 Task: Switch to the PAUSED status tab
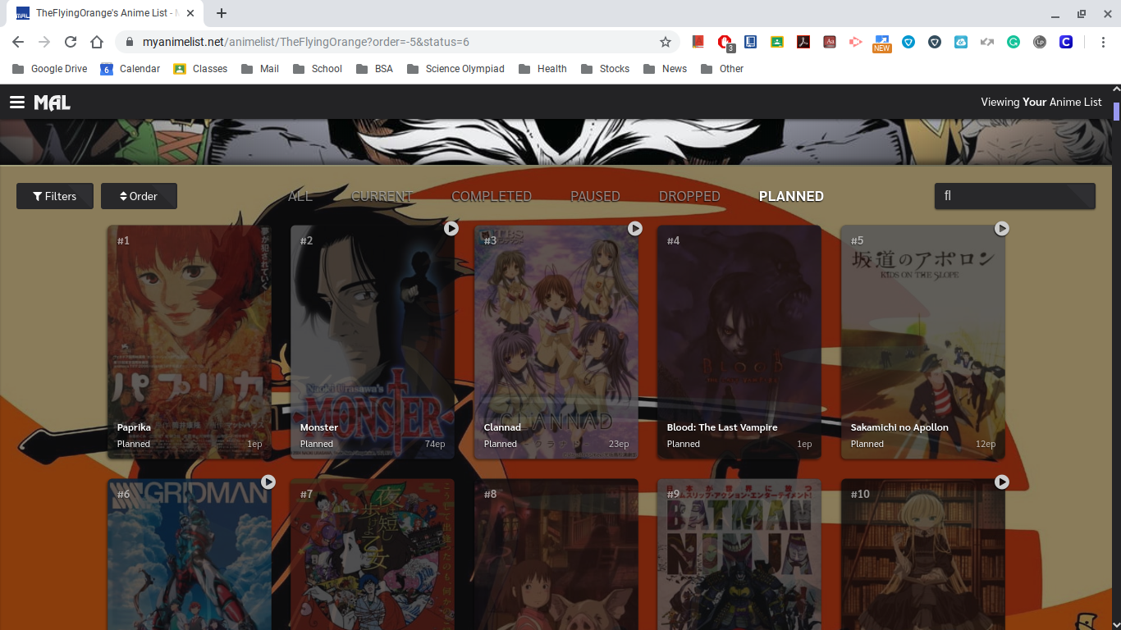(595, 196)
